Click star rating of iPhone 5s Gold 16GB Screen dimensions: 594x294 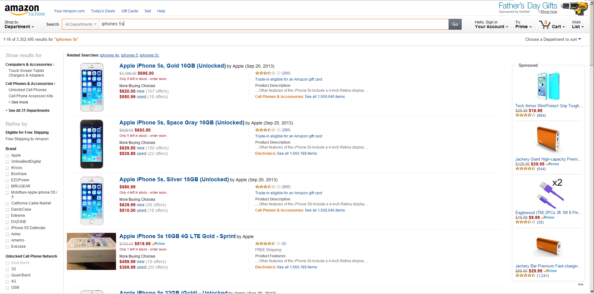tap(265, 73)
